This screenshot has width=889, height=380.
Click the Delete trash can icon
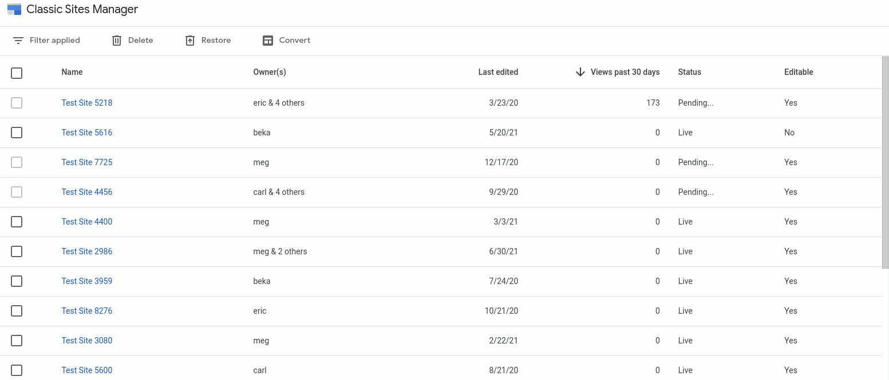click(117, 41)
